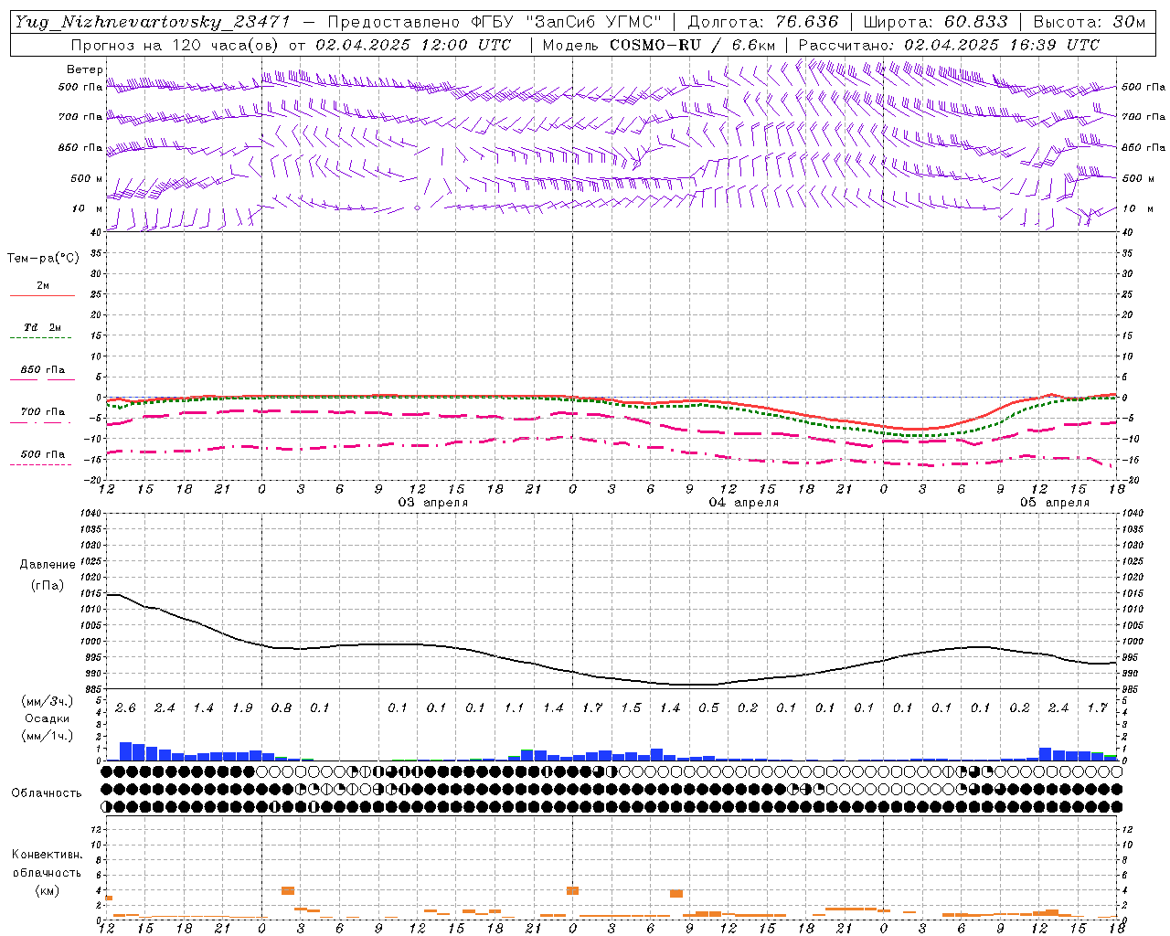Click the "Осадки" precipitation label
The width and height of the screenshot is (1170, 936).
48,719
